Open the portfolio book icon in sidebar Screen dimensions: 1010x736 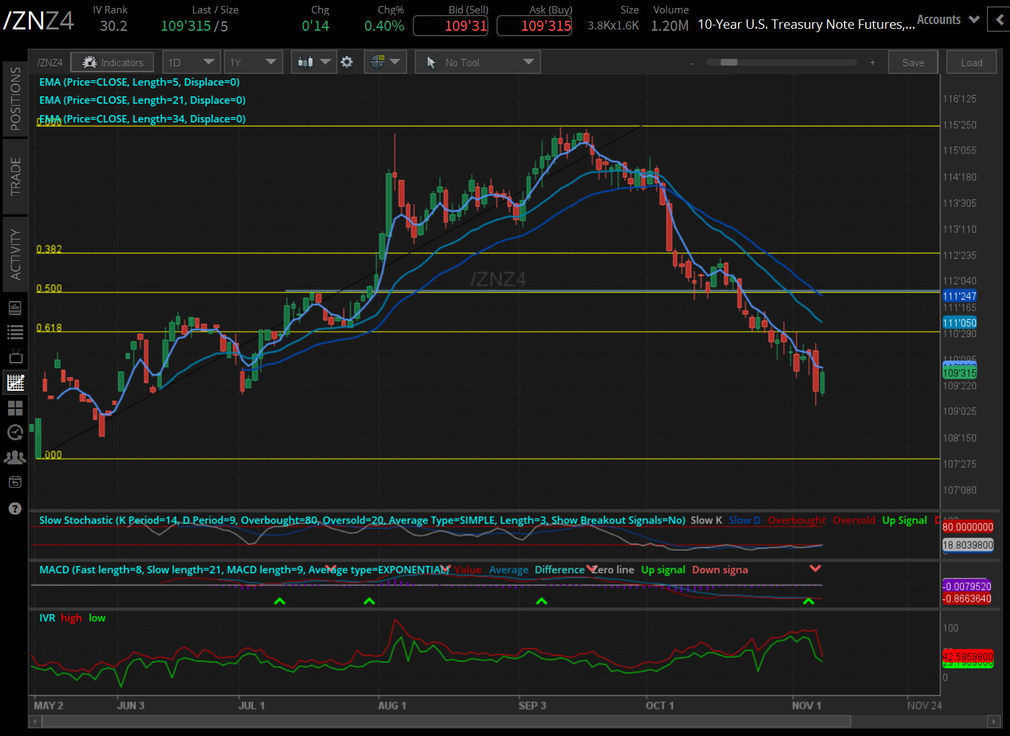[x=15, y=308]
